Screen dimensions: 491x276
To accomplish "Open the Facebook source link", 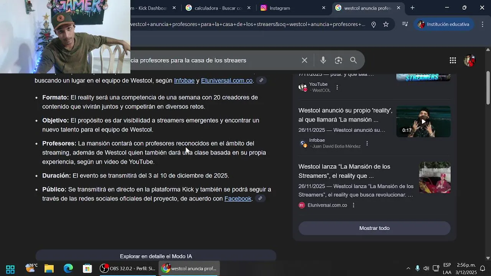I will click(238, 199).
